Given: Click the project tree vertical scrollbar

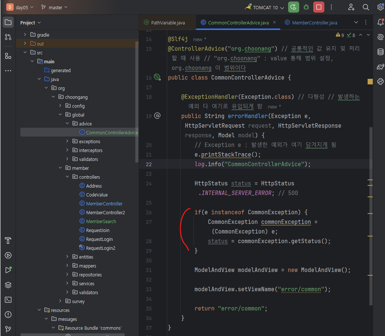Looking at the screenshot, I should tap(137, 102).
